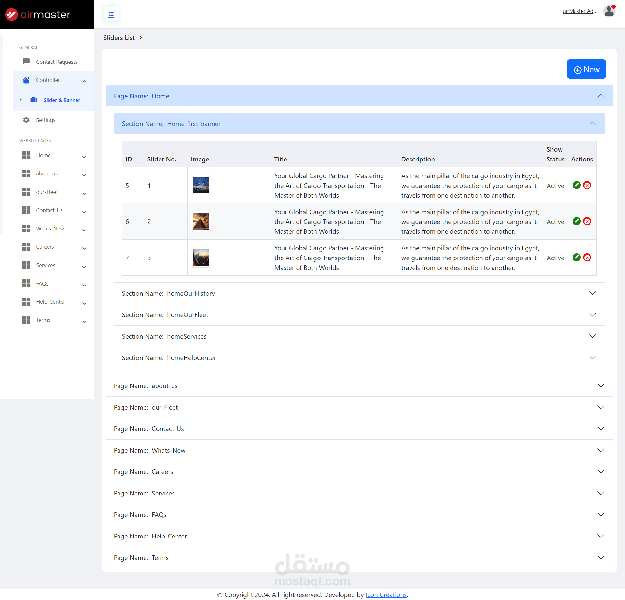Click green edit icon for slider ID 5
Image resolution: width=625 pixels, height=600 pixels.
[x=576, y=185]
